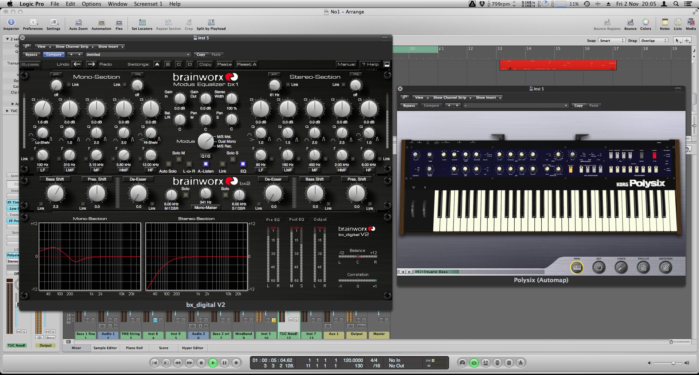
Task: Select the red region in the arrange area
Action: coord(558,65)
